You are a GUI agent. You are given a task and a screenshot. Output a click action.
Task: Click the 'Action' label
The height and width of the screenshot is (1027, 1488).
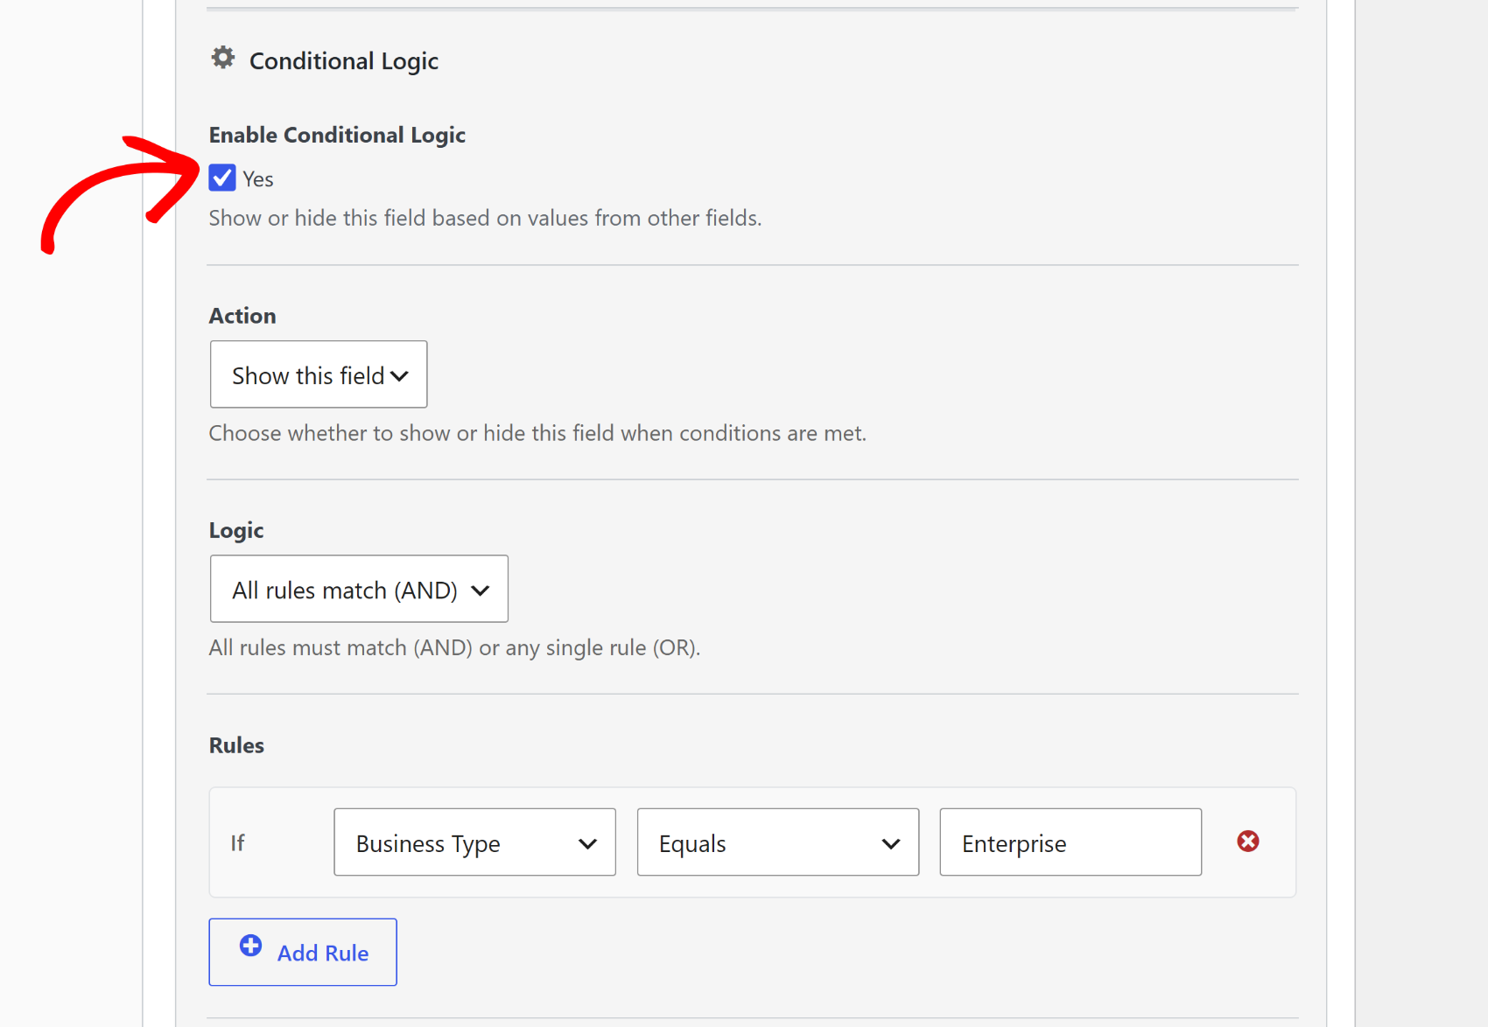[242, 316]
